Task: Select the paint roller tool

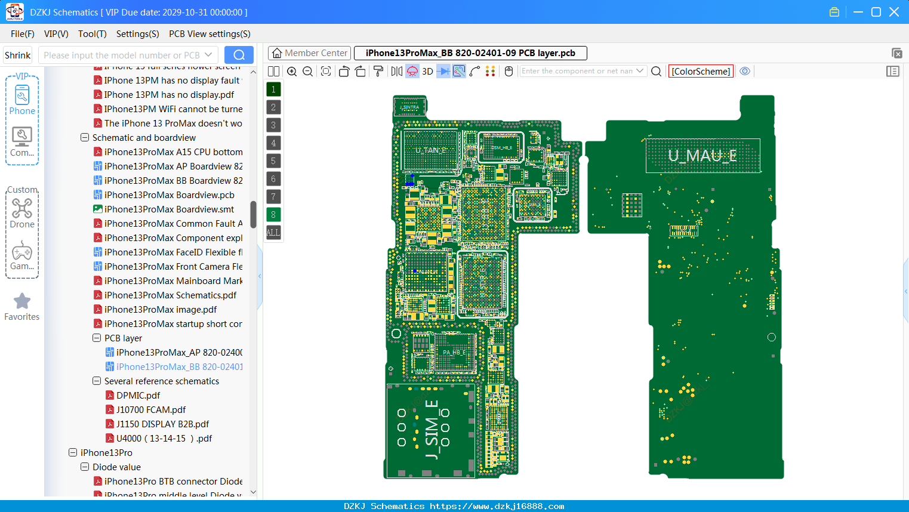Action: tap(378, 72)
